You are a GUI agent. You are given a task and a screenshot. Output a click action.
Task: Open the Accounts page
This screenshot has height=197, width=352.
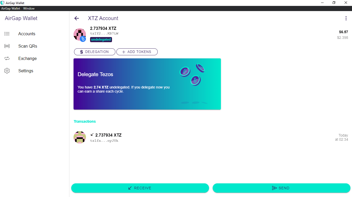pos(27,34)
